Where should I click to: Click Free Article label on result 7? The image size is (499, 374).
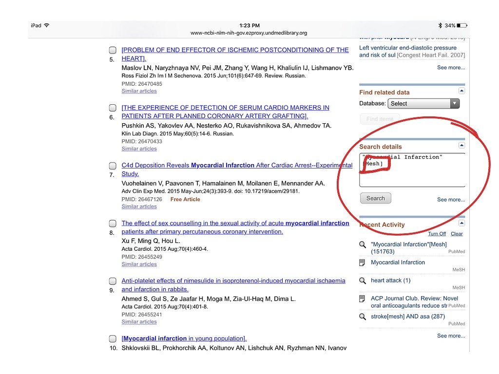point(185,199)
